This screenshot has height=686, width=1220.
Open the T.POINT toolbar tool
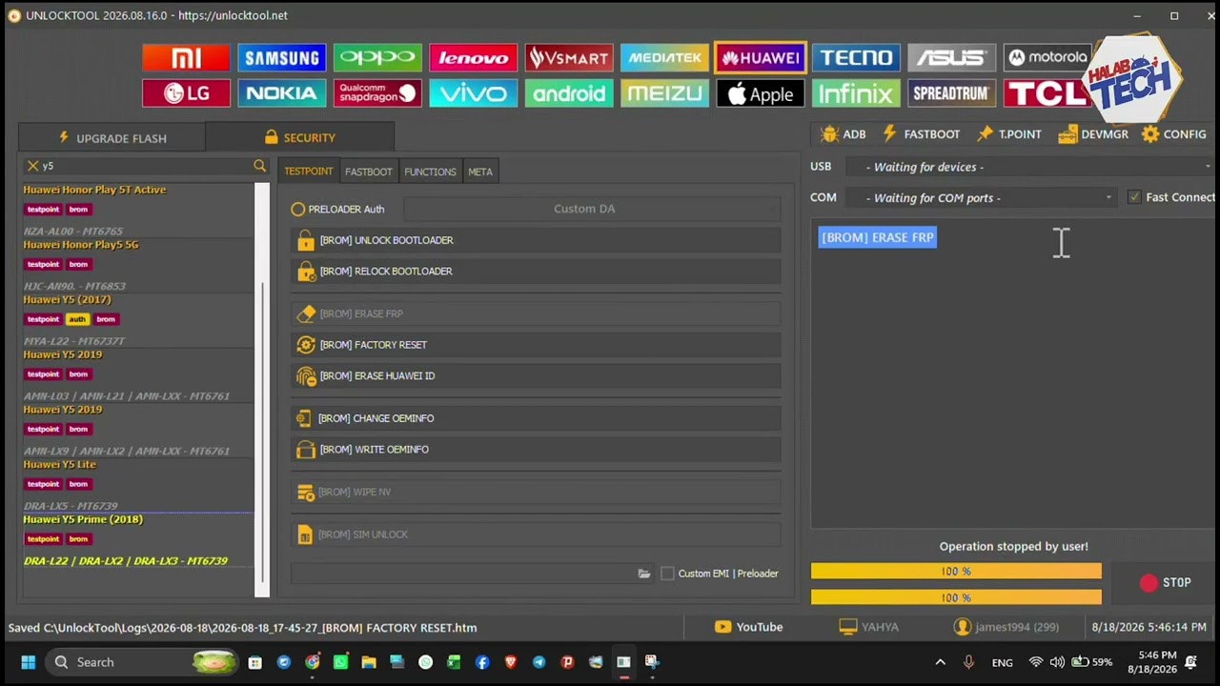pos(1008,134)
